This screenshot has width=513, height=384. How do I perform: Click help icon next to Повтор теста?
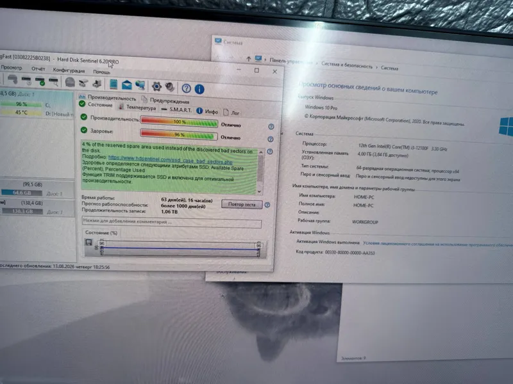pyautogui.click(x=267, y=205)
